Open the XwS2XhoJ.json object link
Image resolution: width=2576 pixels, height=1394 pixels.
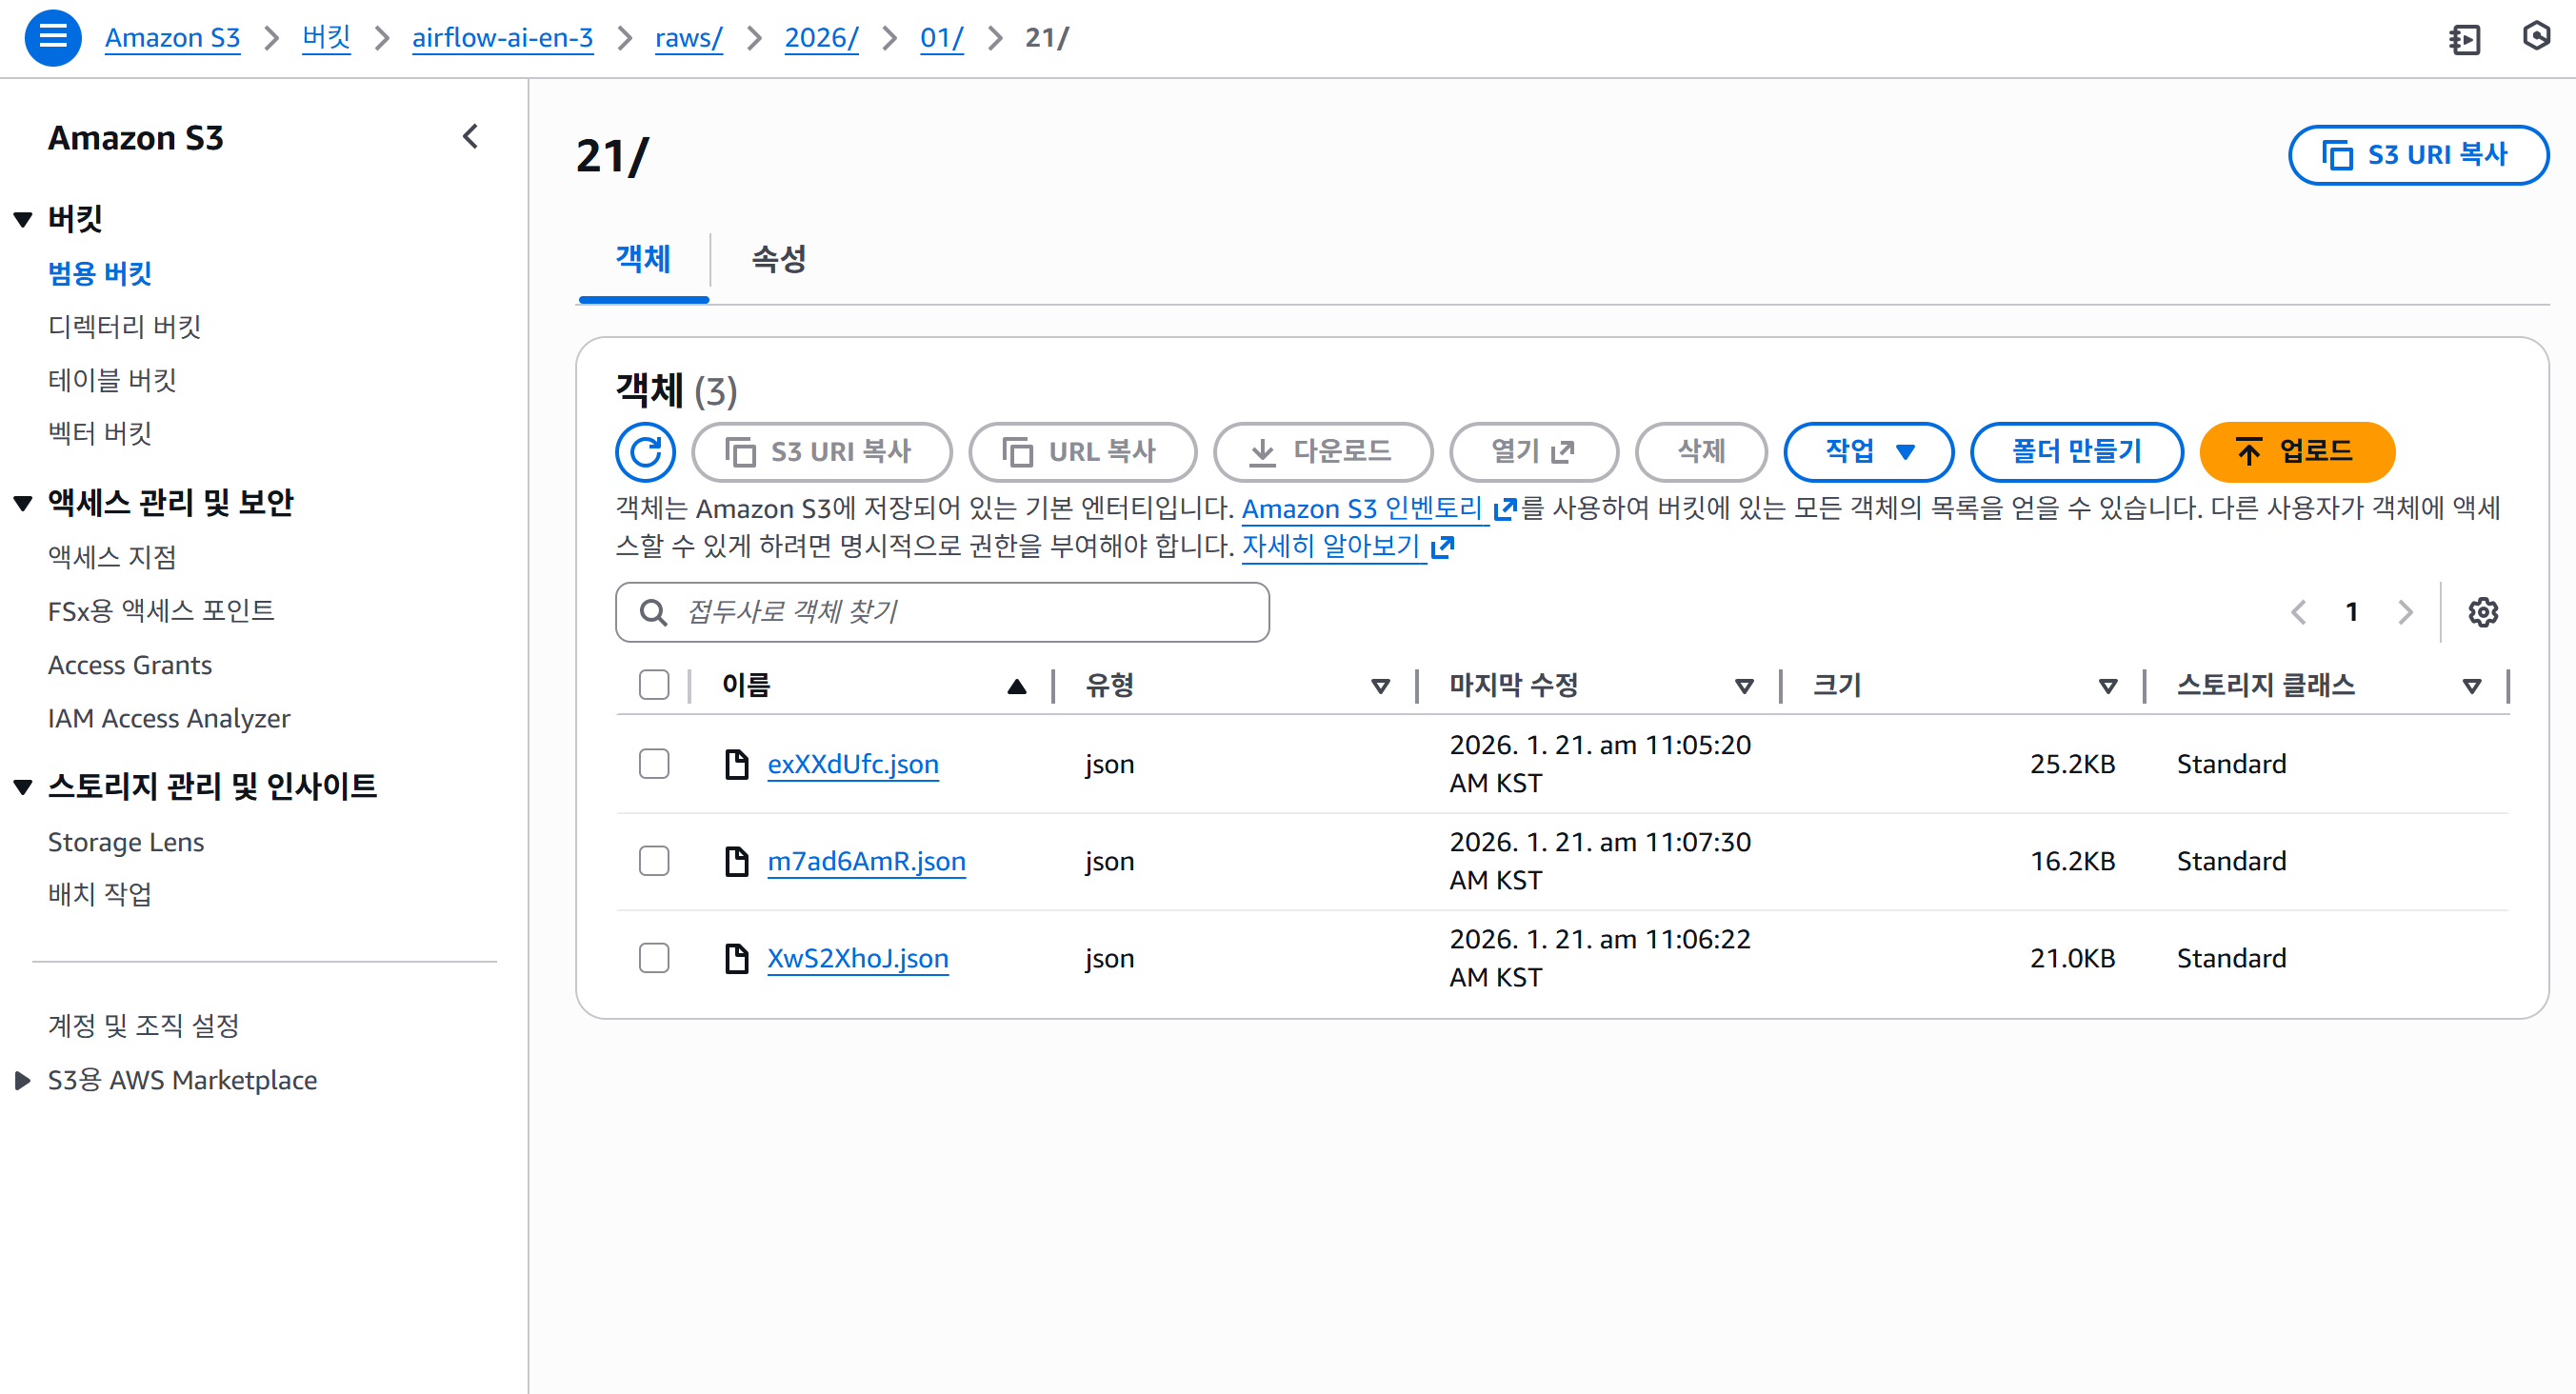coord(857,958)
